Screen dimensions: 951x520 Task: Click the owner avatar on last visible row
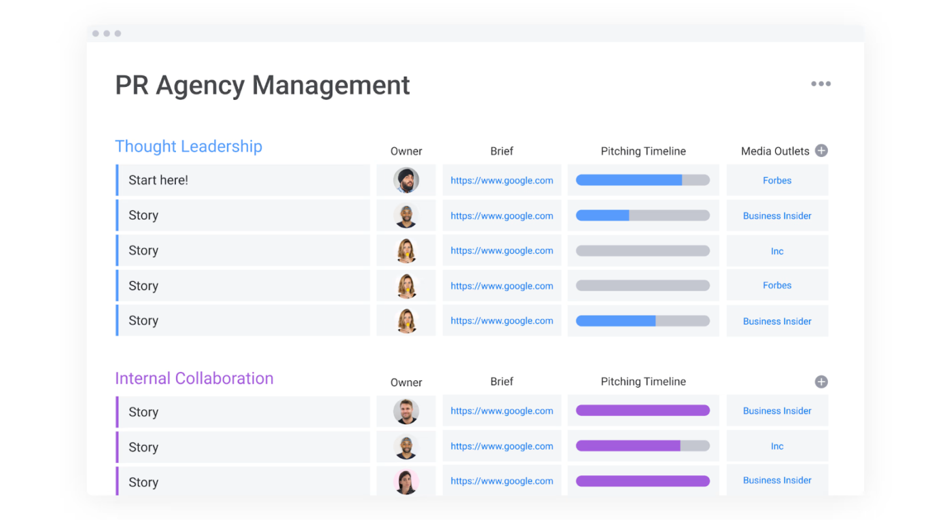pos(406,481)
